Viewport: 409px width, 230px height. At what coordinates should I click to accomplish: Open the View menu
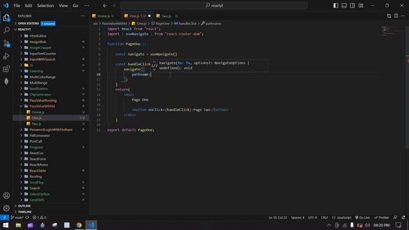coord(63,6)
